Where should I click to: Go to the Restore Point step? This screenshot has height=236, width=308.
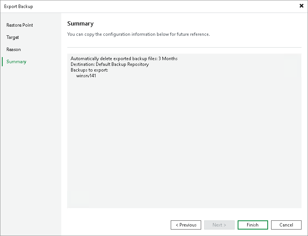click(x=20, y=25)
